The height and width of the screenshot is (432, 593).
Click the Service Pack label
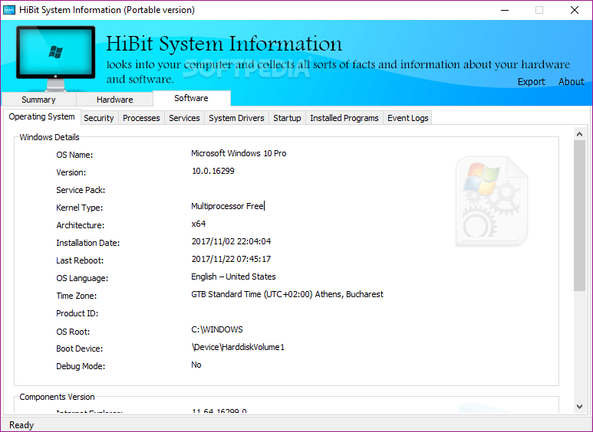(81, 190)
